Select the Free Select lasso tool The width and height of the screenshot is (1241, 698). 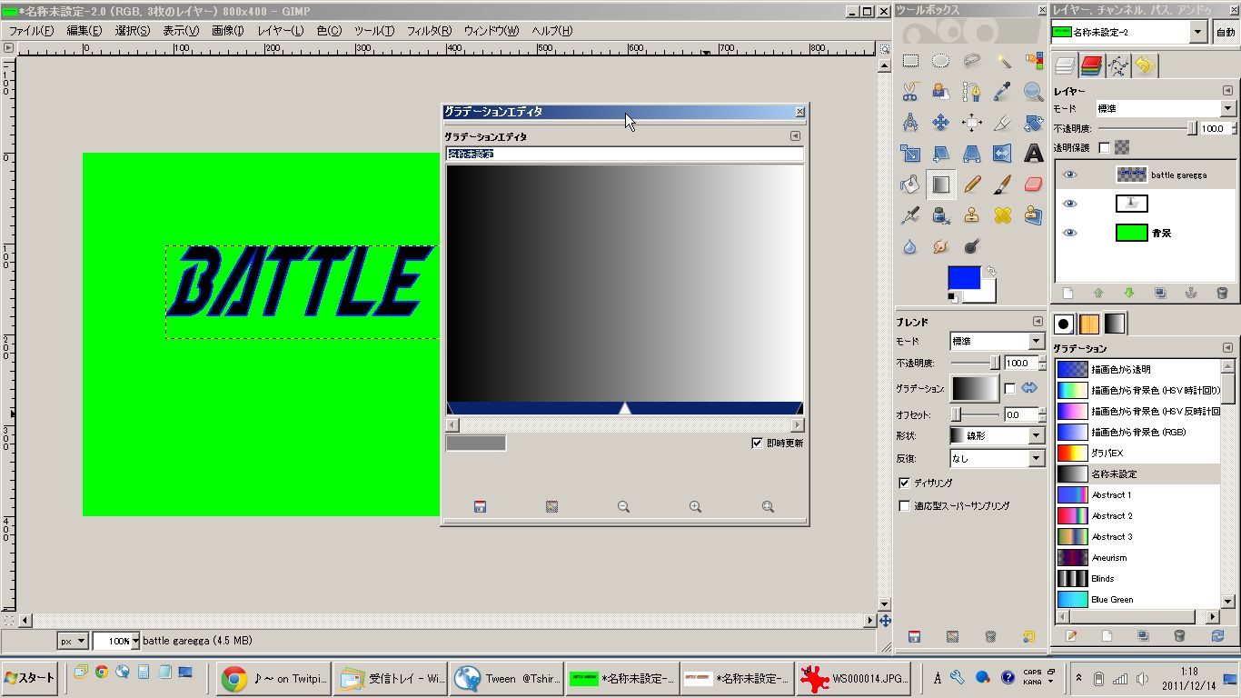972,62
